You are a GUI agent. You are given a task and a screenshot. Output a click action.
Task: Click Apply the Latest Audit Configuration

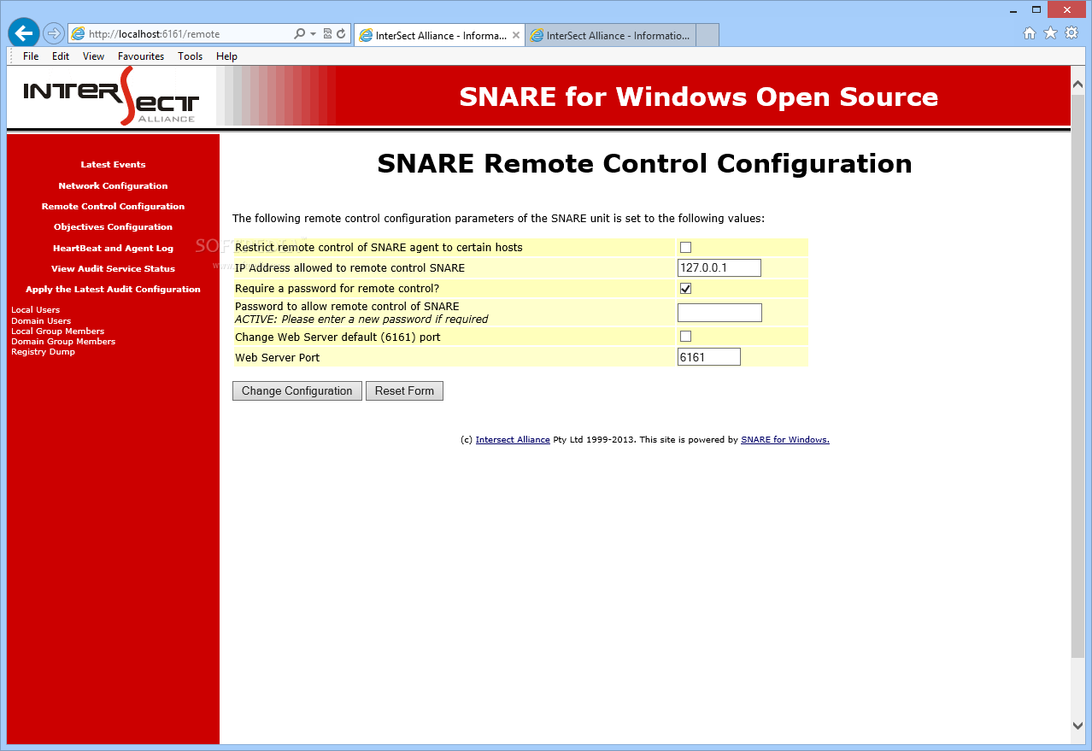(x=113, y=290)
